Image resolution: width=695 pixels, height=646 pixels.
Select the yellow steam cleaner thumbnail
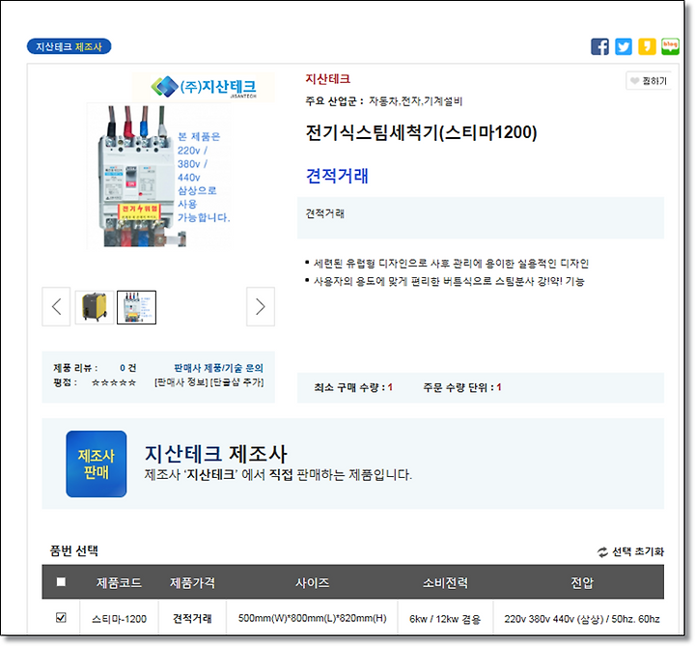pyautogui.click(x=95, y=307)
